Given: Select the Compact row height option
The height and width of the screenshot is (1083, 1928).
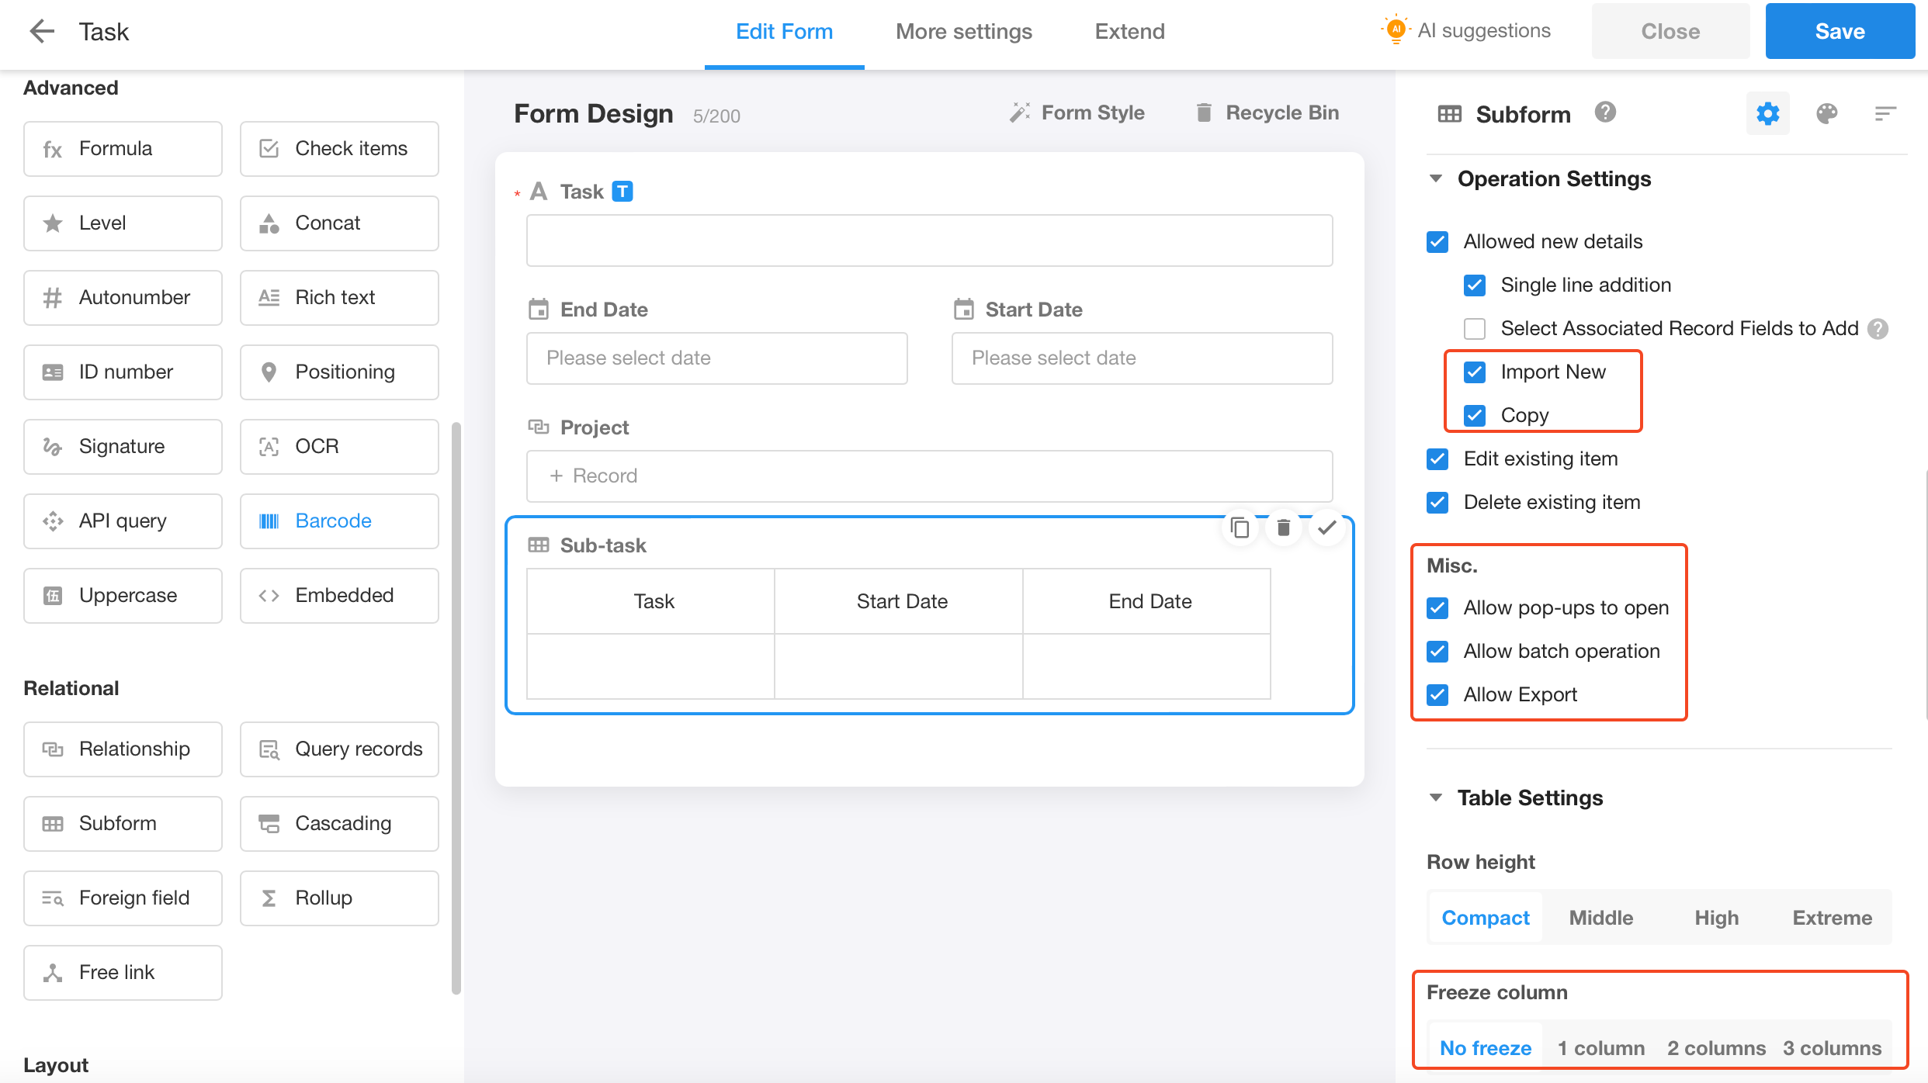Looking at the screenshot, I should click(1484, 916).
